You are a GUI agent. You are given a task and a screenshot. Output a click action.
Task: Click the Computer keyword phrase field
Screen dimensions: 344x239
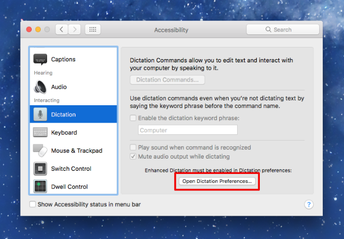(188, 130)
